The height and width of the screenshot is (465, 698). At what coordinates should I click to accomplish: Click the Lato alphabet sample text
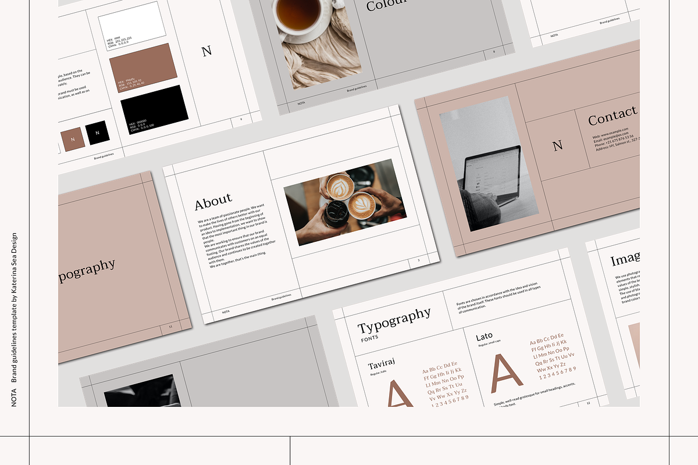pyautogui.click(x=553, y=356)
